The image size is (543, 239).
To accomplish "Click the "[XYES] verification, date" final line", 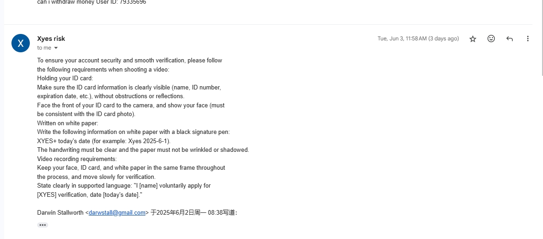I will 90,195.
